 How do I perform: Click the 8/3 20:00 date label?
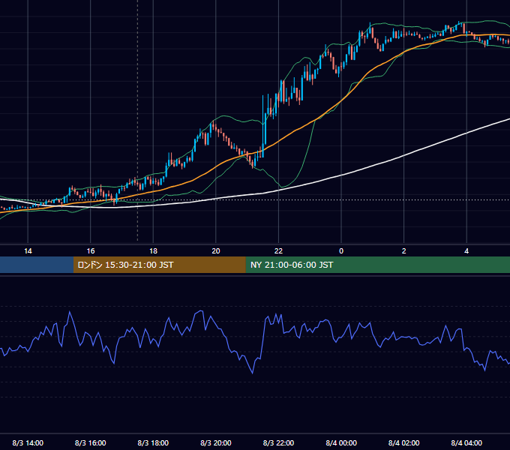216,442
